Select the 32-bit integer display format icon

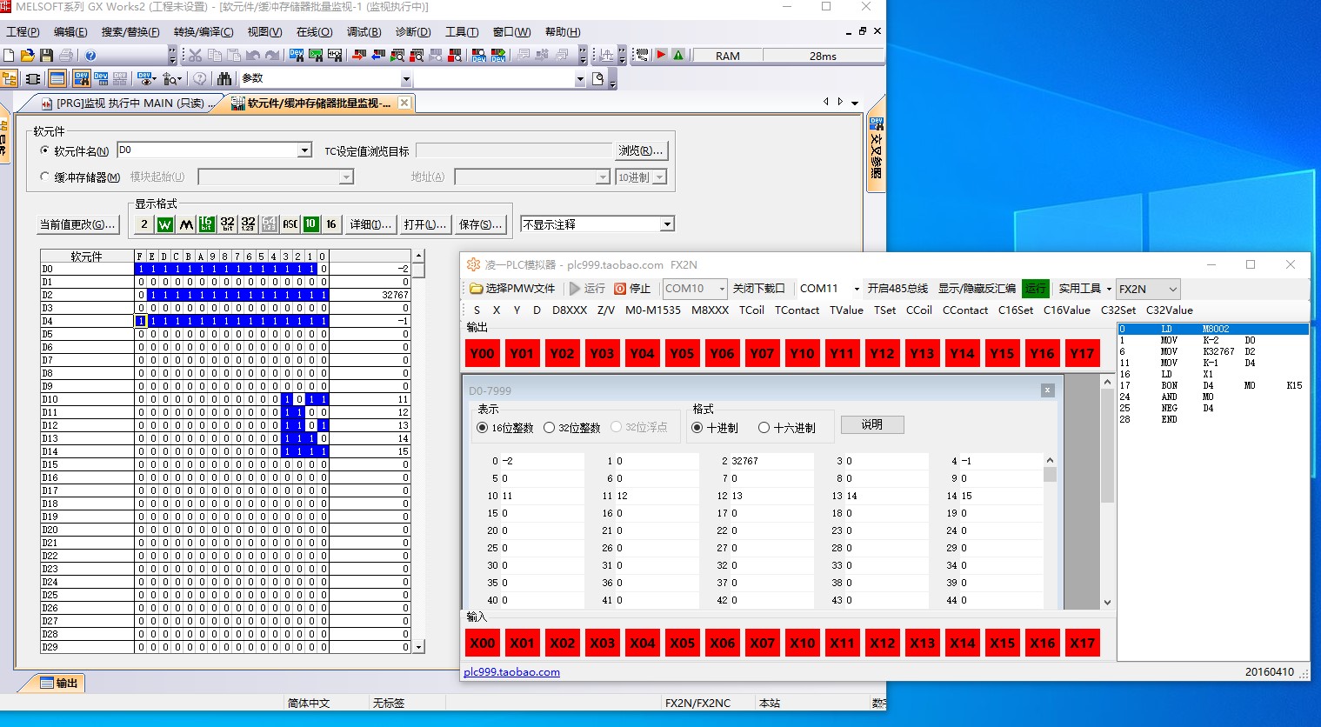[228, 224]
